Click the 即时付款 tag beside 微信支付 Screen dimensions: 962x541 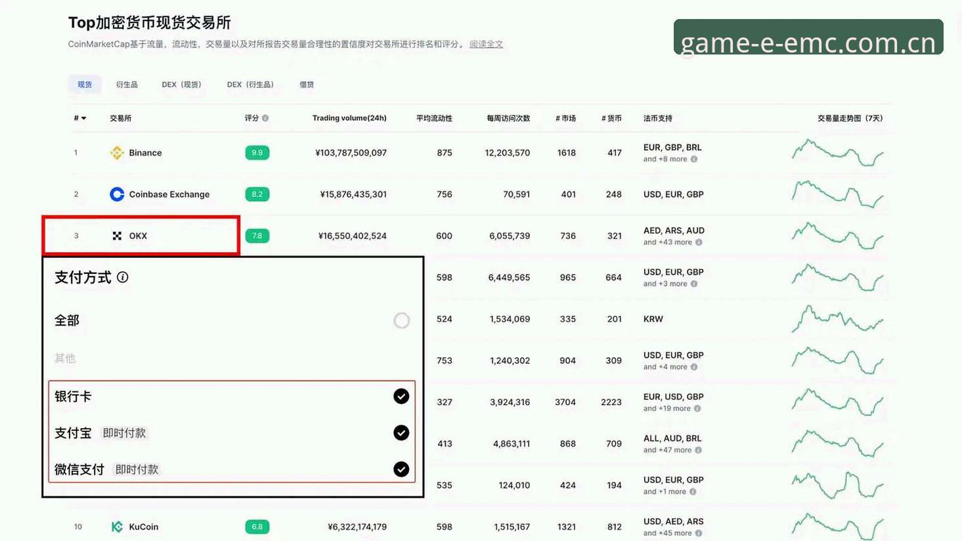click(x=137, y=469)
